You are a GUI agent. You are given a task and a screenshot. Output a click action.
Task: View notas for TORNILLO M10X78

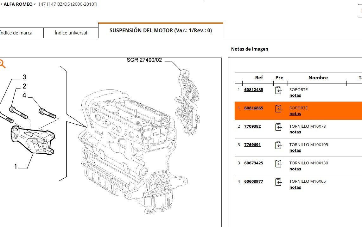(x=295, y=132)
